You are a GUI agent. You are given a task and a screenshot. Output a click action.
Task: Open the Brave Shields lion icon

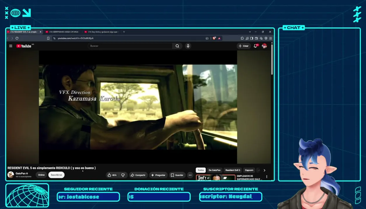coord(214,38)
